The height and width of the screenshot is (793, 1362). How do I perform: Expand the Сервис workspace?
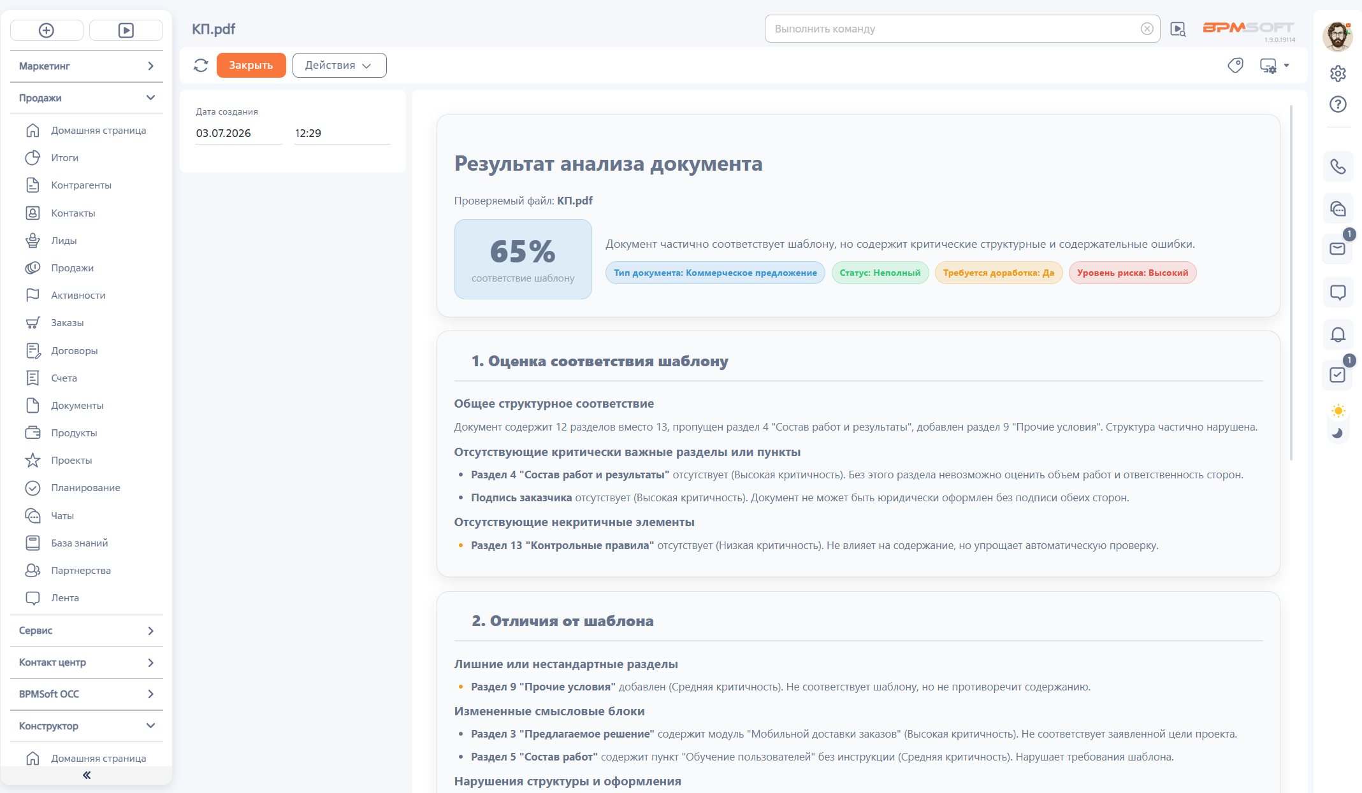(86, 631)
